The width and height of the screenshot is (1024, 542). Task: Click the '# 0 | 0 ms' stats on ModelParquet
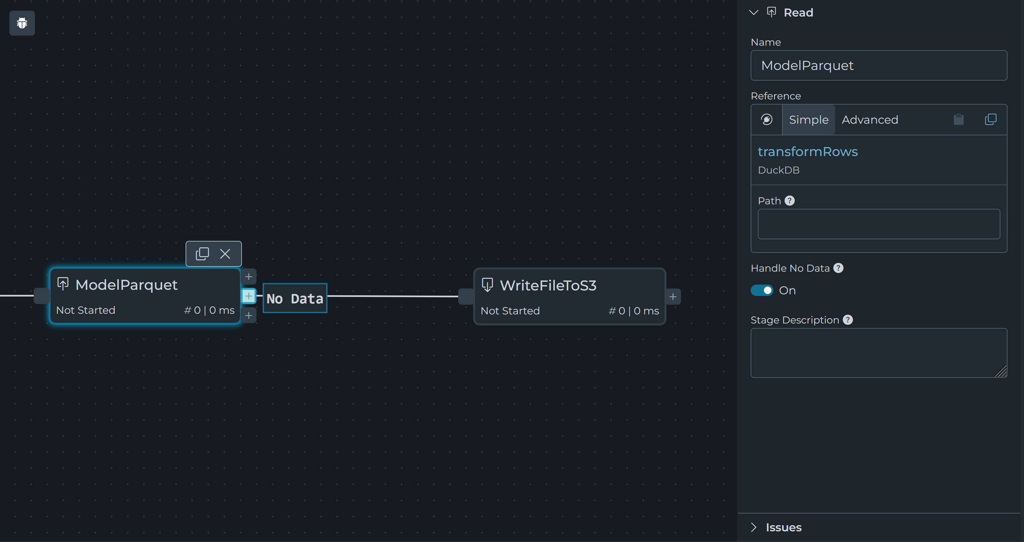pyautogui.click(x=209, y=310)
